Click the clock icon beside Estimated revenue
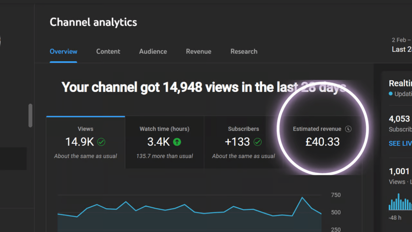Image resolution: width=412 pixels, height=232 pixels. [x=348, y=129]
